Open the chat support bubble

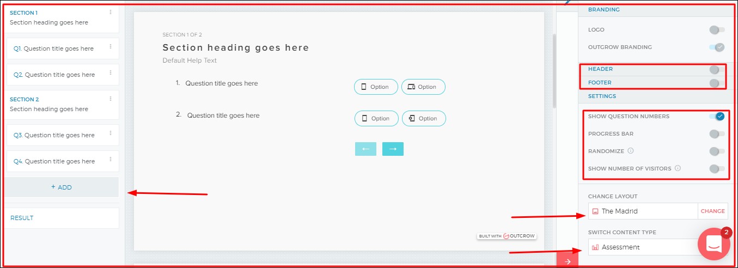(713, 244)
